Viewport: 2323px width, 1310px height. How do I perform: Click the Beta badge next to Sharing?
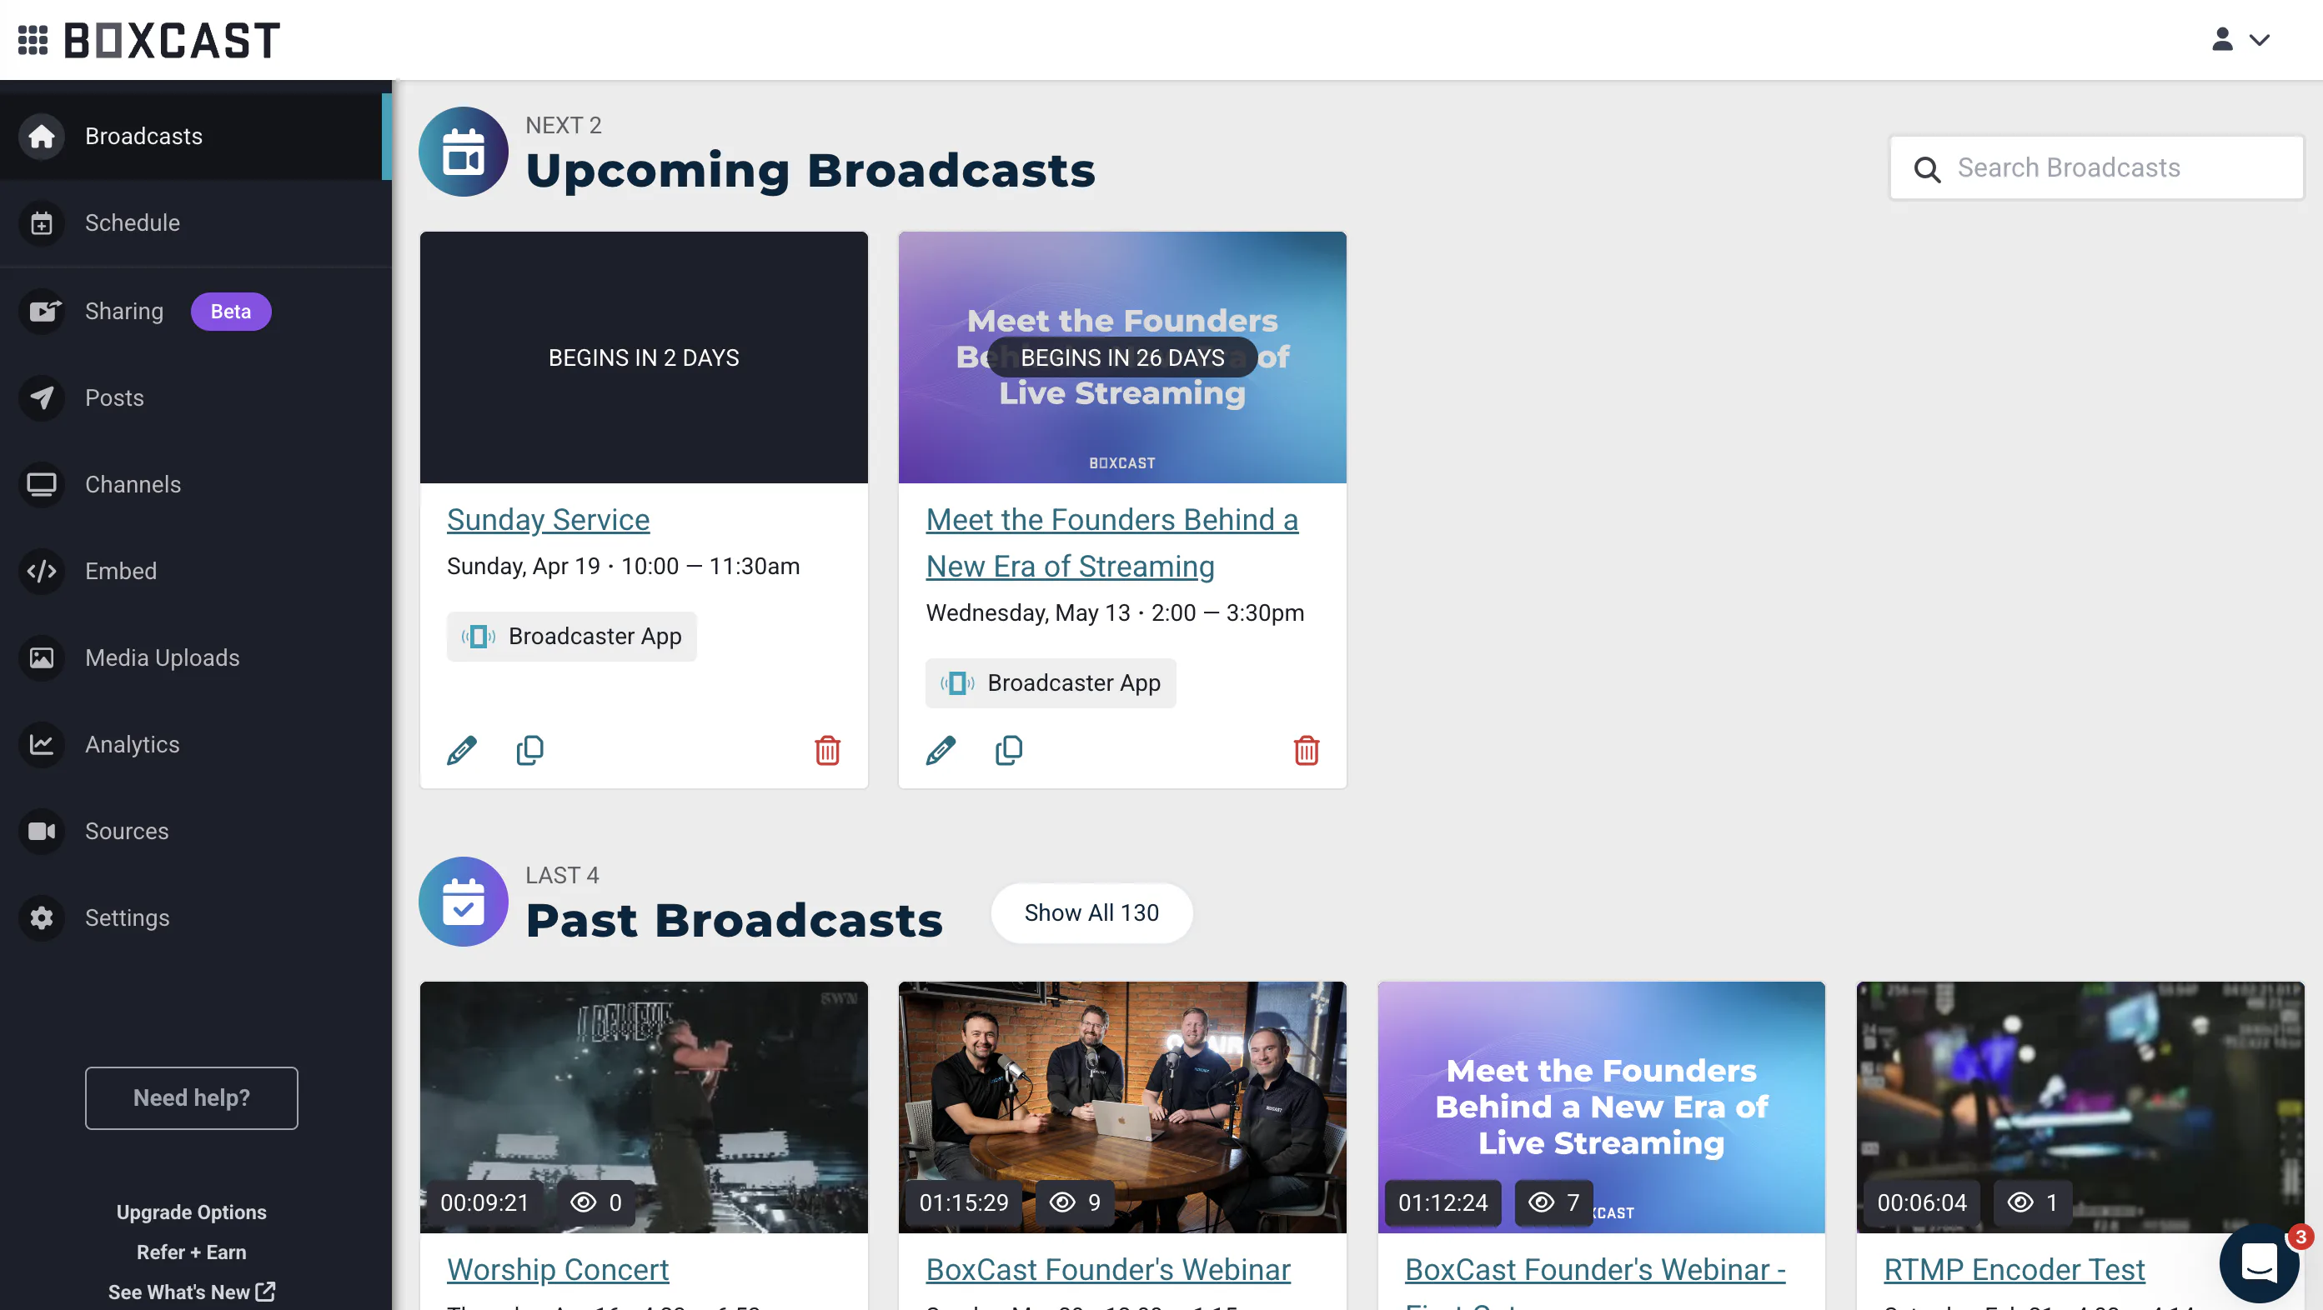click(231, 311)
